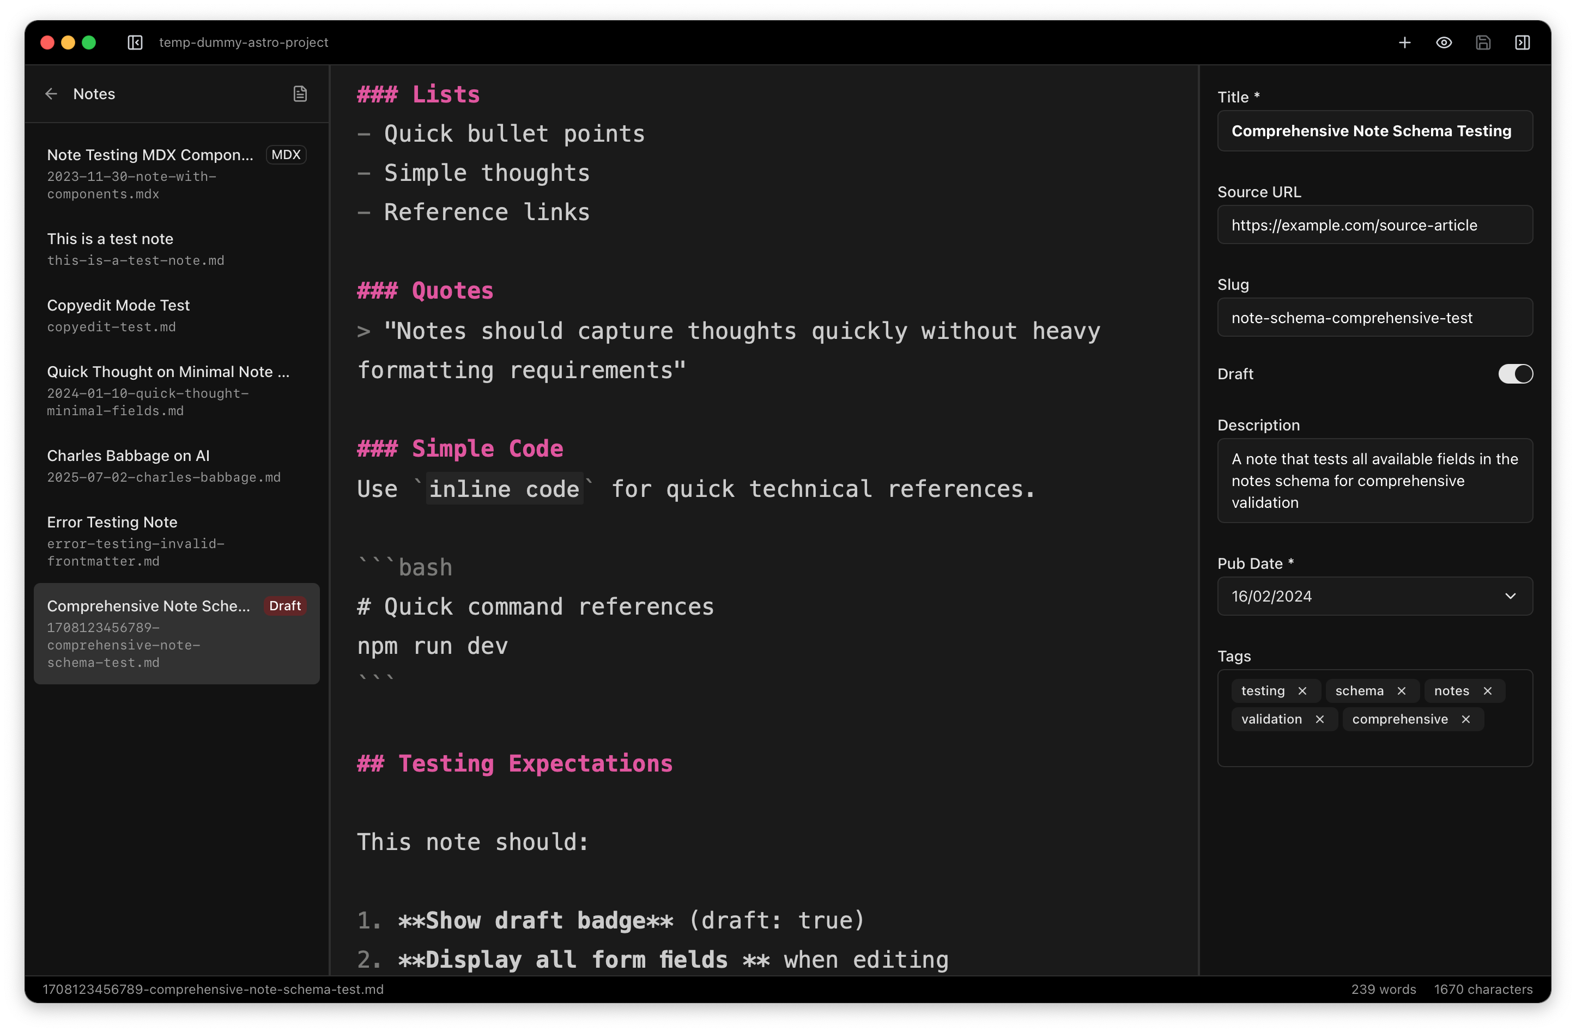Remove the schema tag
This screenshot has height=1032, width=1576.
point(1401,690)
